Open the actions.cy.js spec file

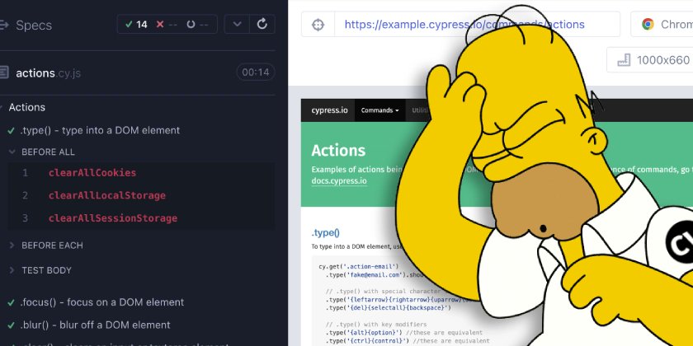coord(48,72)
